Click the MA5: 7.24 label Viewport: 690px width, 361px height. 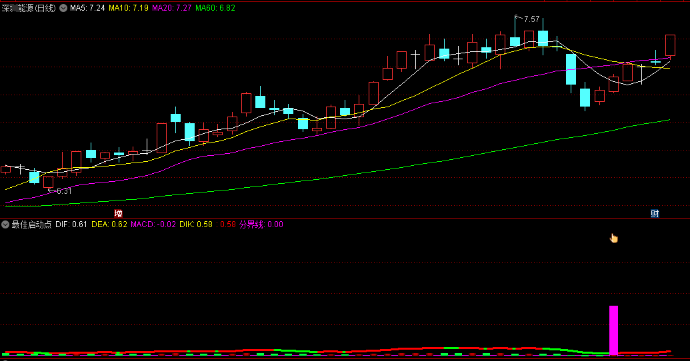(87, 8)
